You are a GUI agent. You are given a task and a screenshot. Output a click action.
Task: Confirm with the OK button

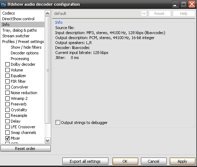125,161
